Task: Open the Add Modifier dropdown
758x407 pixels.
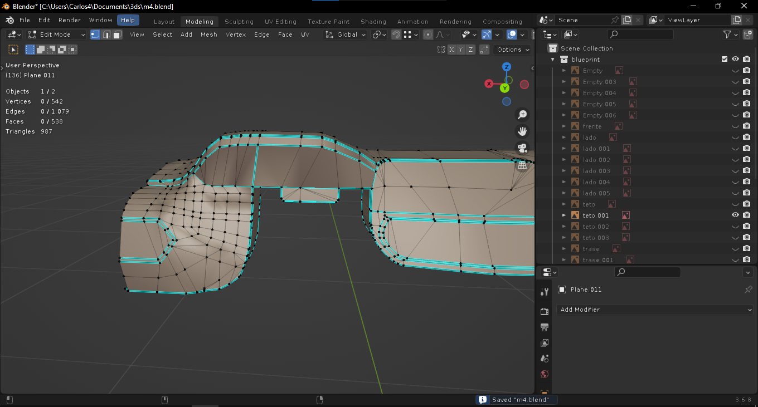Action: (x=655, y=310)
